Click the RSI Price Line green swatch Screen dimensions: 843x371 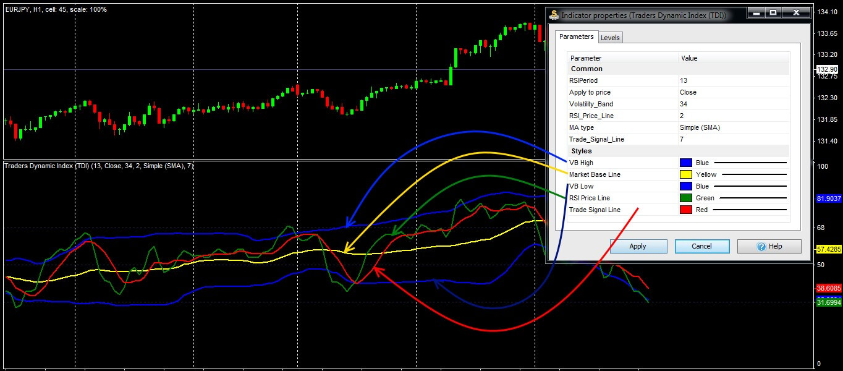pyautogui.click(x=685, y=198)
